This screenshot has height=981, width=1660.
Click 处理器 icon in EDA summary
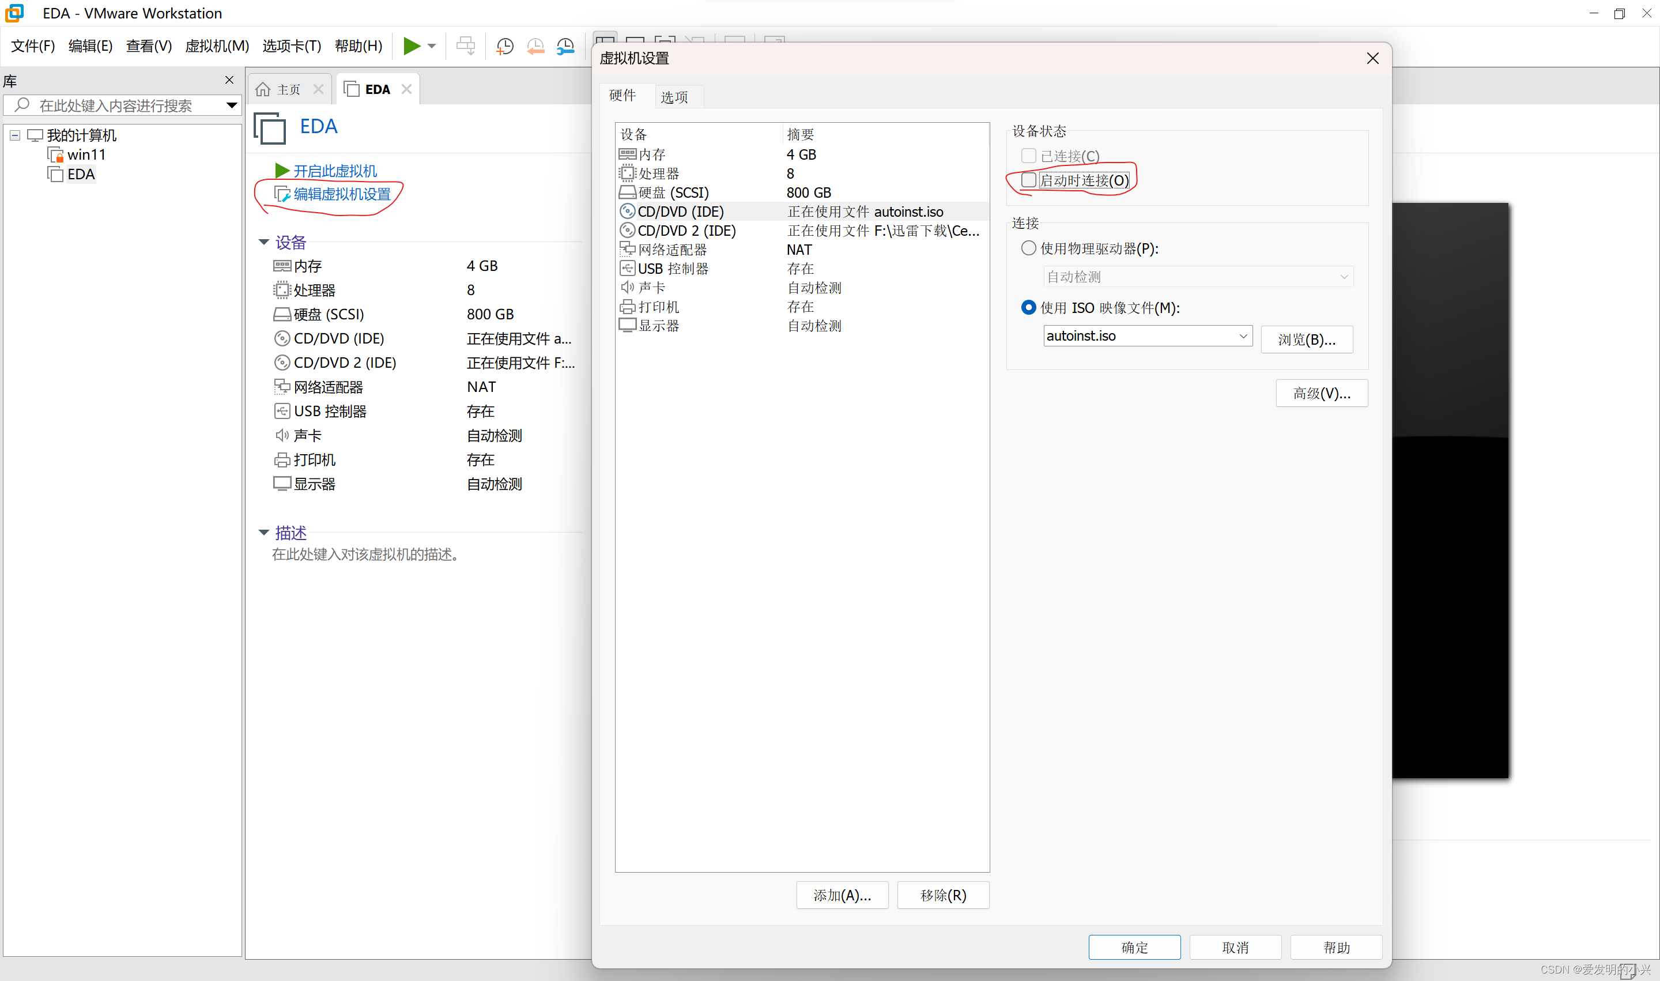tap(282, 289)
